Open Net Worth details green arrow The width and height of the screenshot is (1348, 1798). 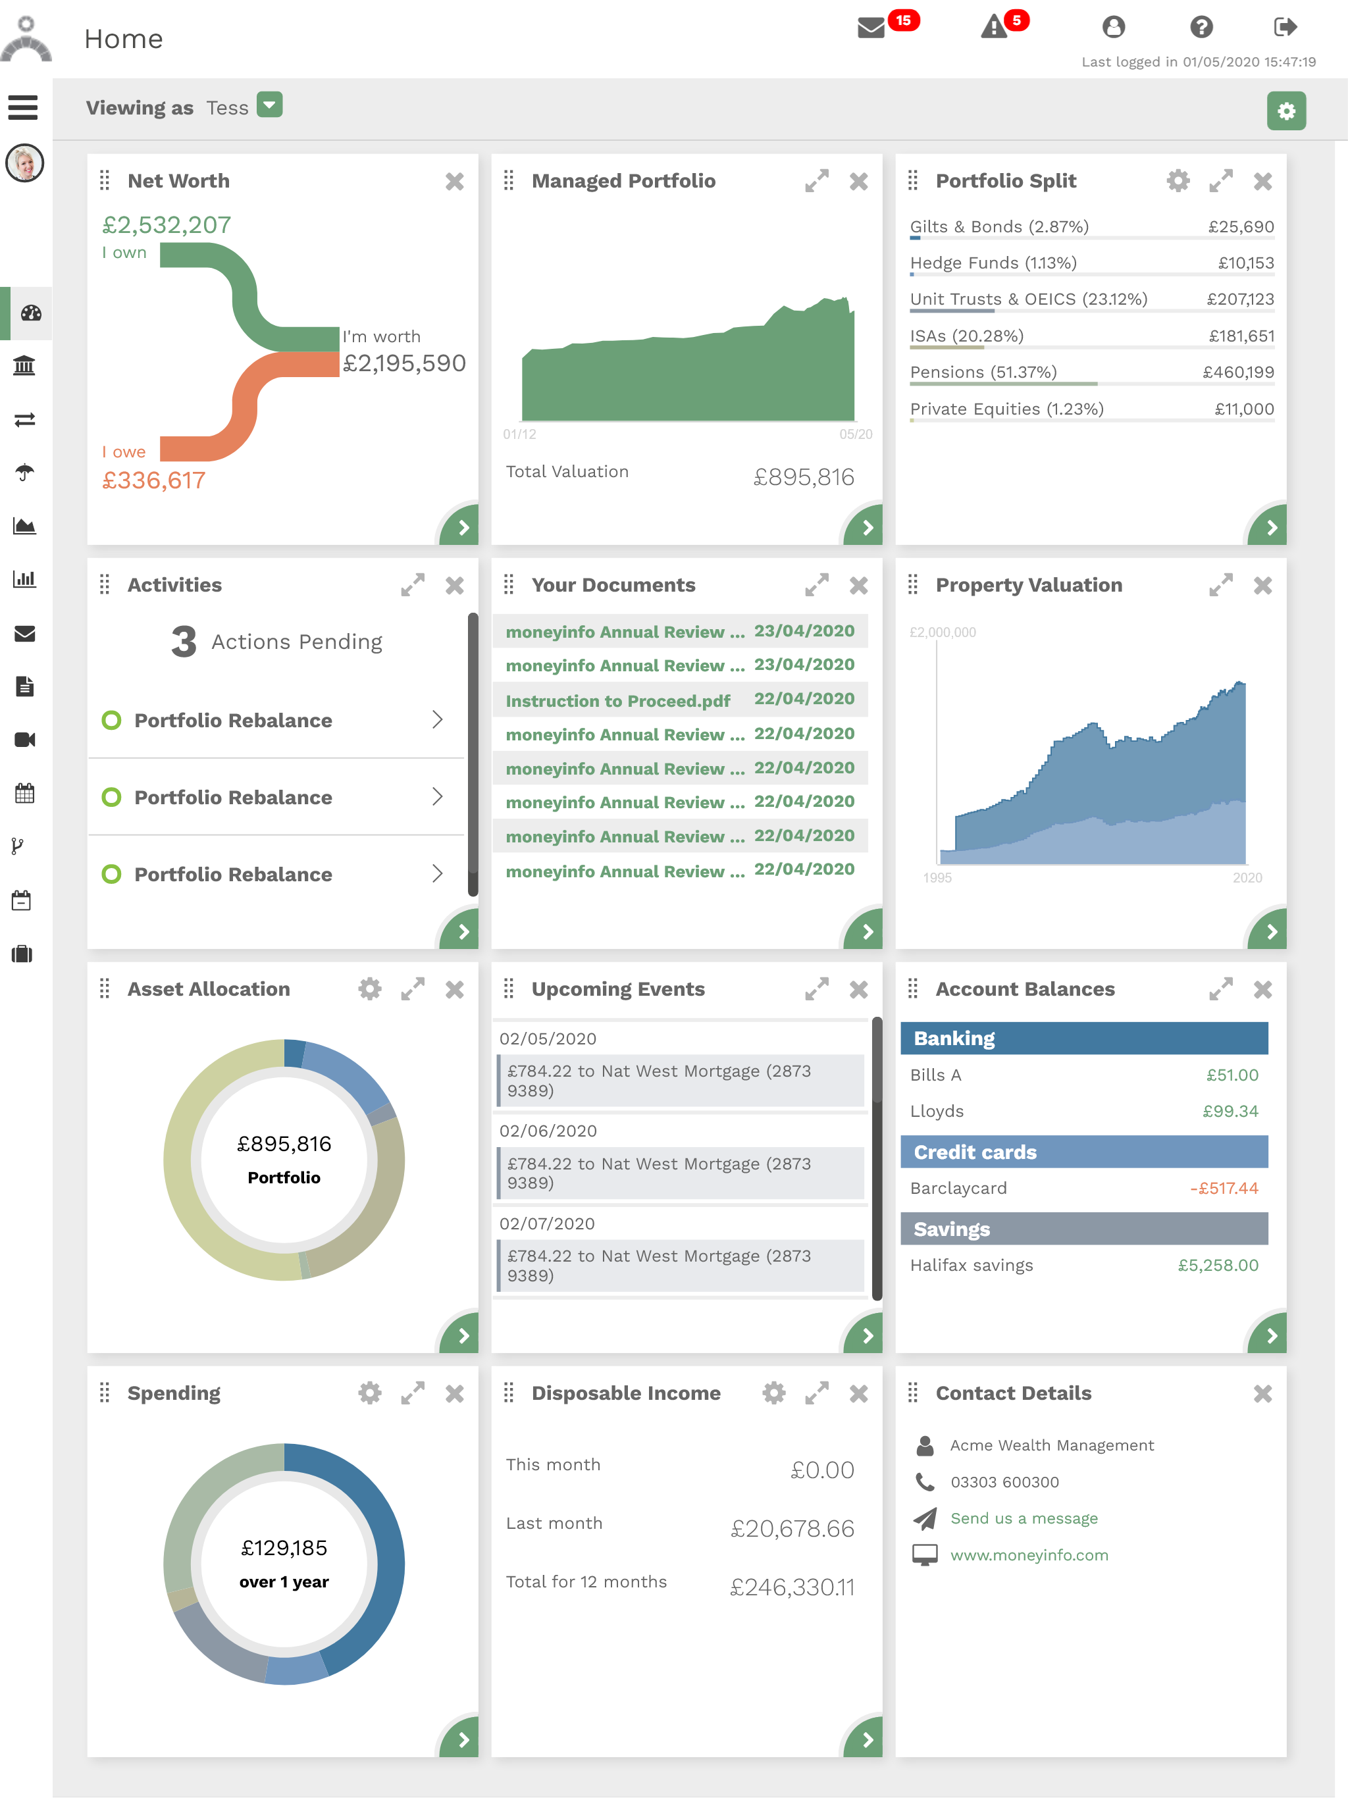click(x=460, y=526)
